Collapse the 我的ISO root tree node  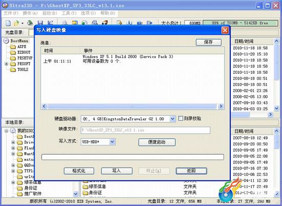[x=6, y=131]
